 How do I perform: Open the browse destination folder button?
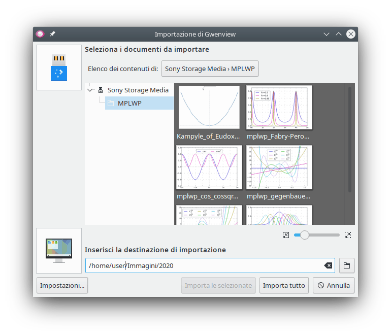347,265
